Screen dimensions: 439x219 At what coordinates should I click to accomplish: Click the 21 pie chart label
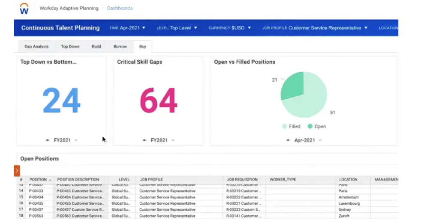tap(274, 80)
